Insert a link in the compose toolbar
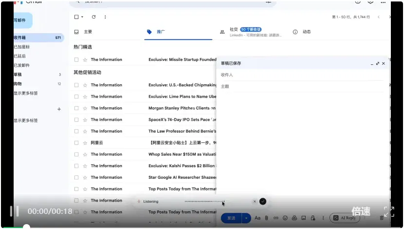Screen dimensions: 404x229 pos(275,218)
